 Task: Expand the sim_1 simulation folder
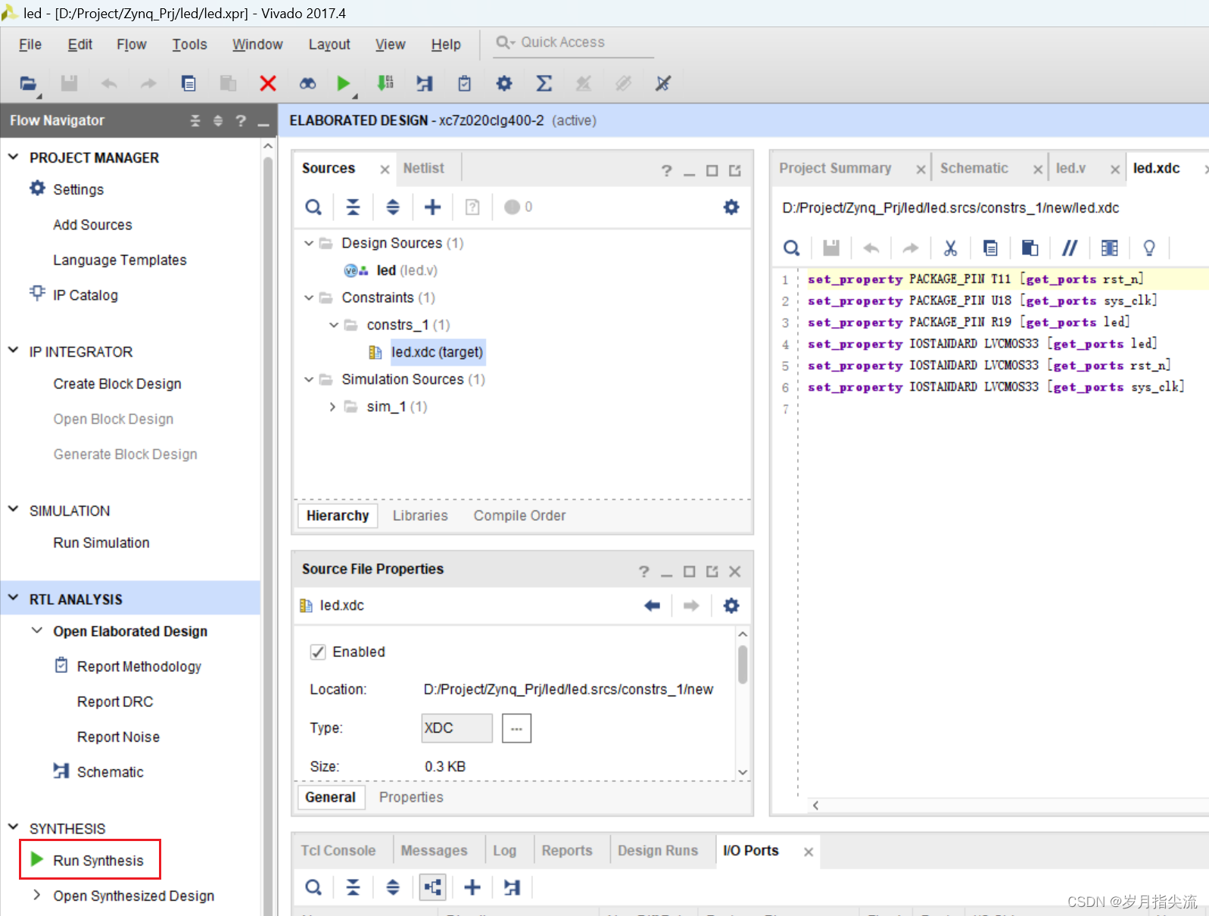332,407
